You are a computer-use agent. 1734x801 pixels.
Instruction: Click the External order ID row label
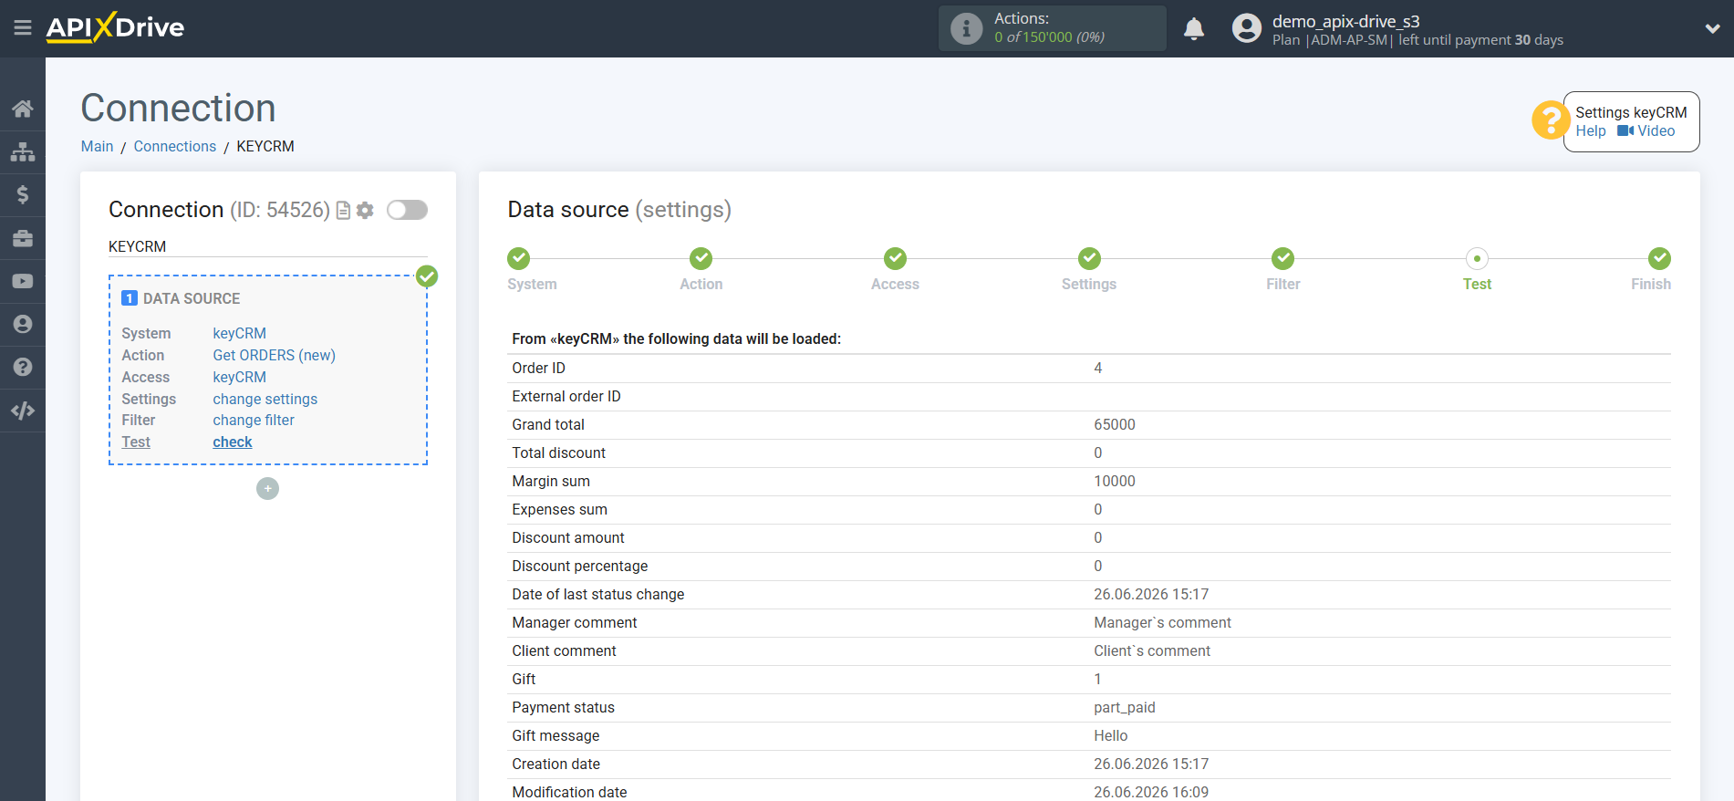click(566, 397)
